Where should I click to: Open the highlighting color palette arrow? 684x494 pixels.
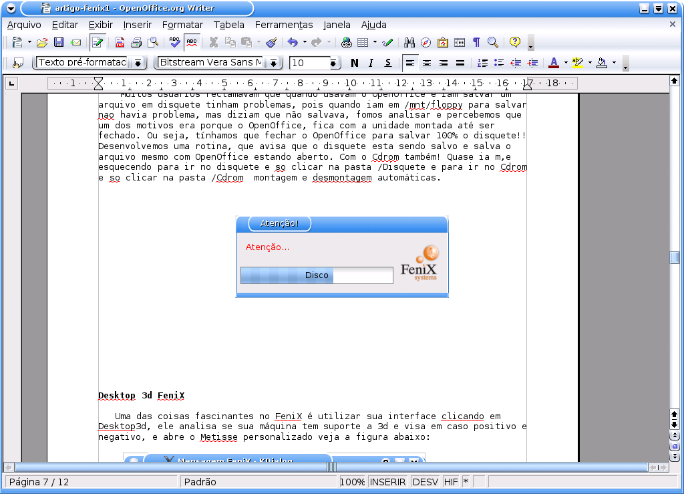[x=590, y=64]
